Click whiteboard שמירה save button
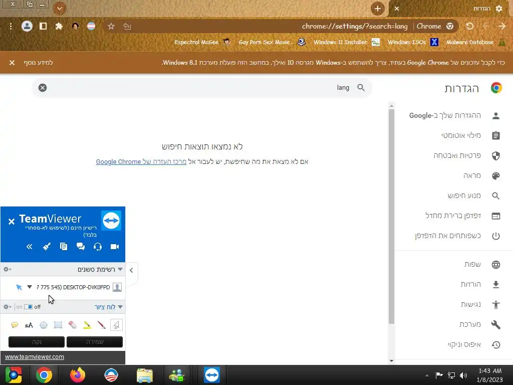This screenshot has height=385, width=513. (x=95, y=342)
